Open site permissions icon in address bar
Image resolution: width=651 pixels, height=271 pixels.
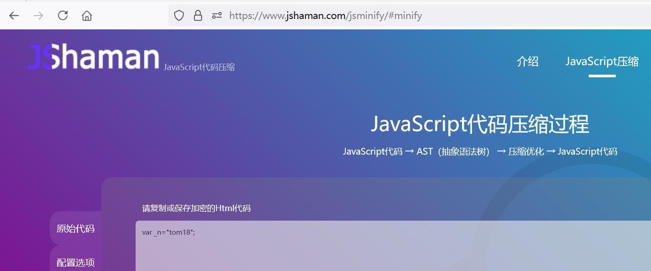(x=217, y=16)
